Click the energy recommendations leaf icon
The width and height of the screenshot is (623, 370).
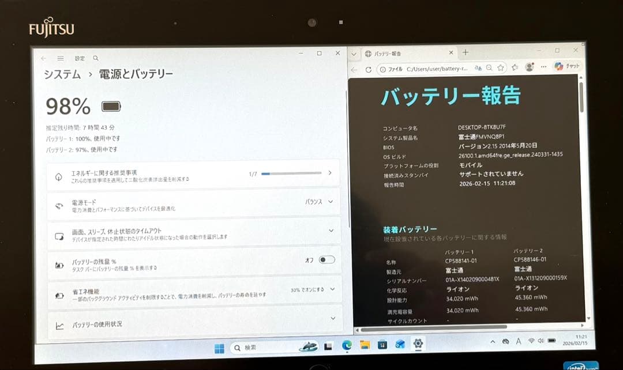pyautogui.click(x=58, y=177)
